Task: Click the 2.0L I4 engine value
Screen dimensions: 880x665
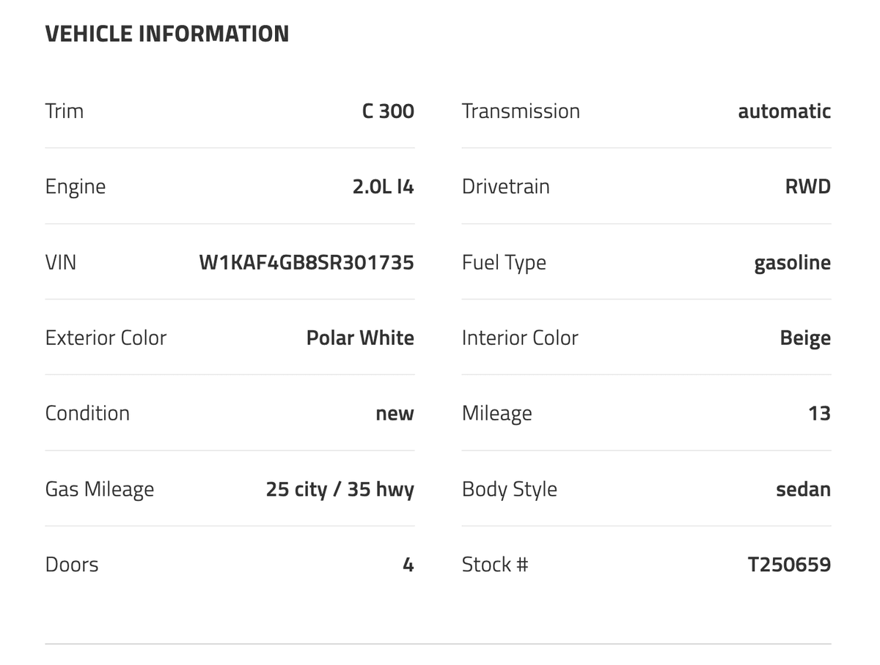Action: (x=383, y=187)
